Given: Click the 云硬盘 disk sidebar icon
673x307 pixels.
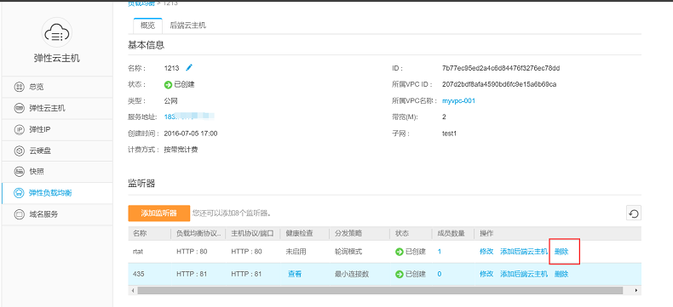Looking at the screenshot, I should (x=20, y=151).
